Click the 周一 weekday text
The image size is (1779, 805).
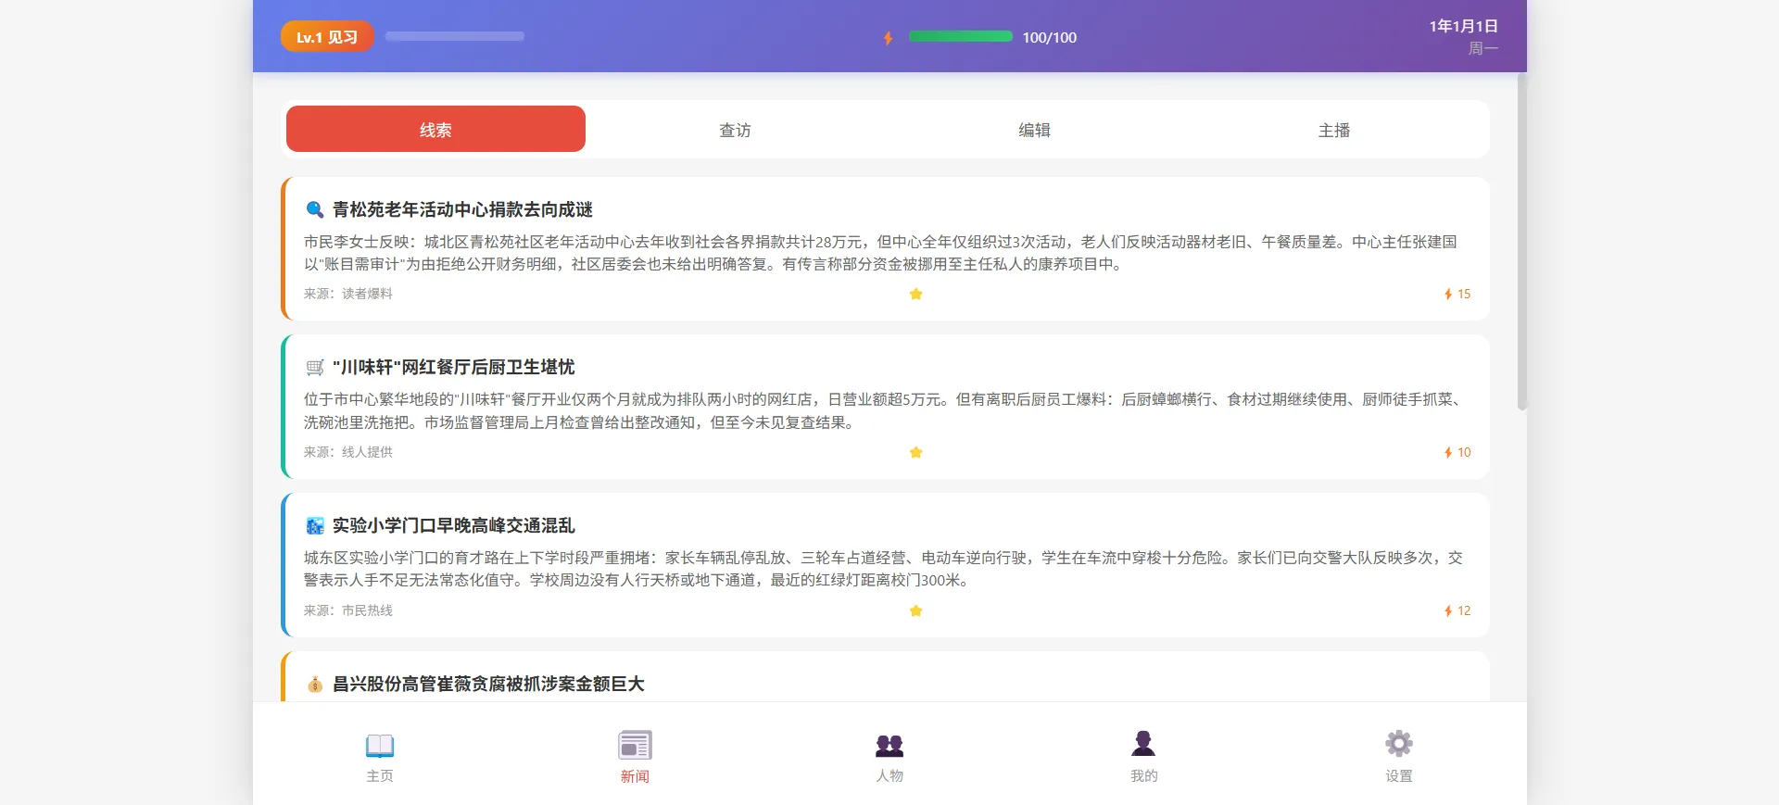(1483, 48)
